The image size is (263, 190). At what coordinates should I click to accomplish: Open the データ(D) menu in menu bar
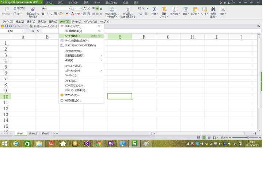click(x=76, y=22)
